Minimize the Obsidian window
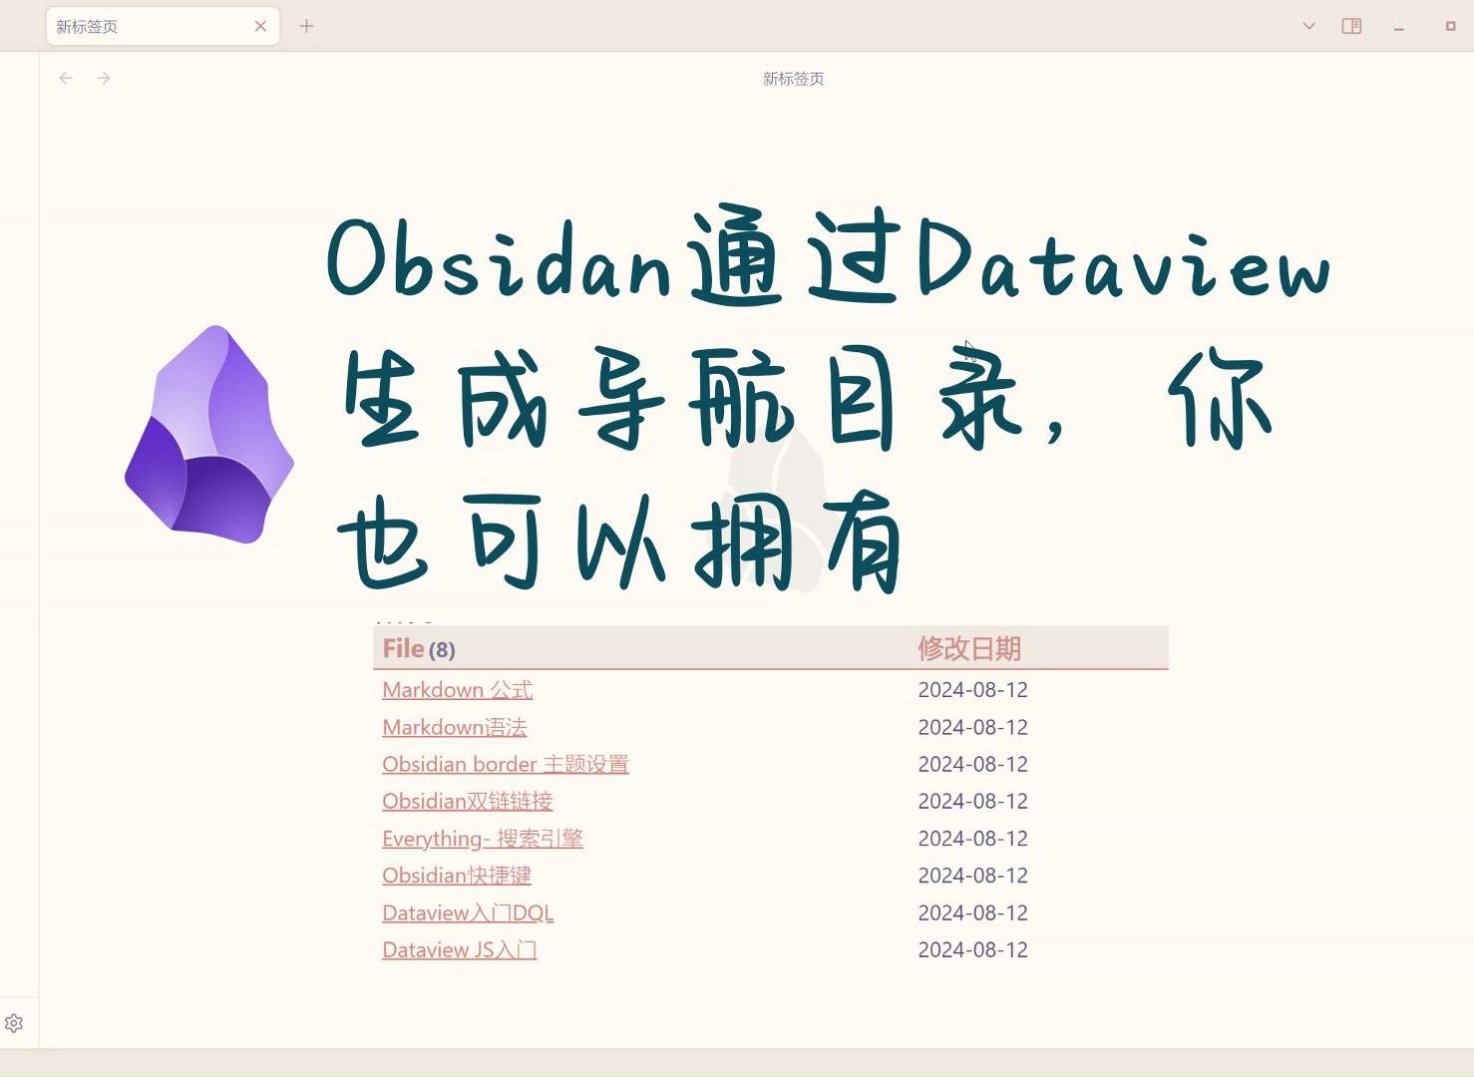The image size is (1474, 1077). 1399,28
